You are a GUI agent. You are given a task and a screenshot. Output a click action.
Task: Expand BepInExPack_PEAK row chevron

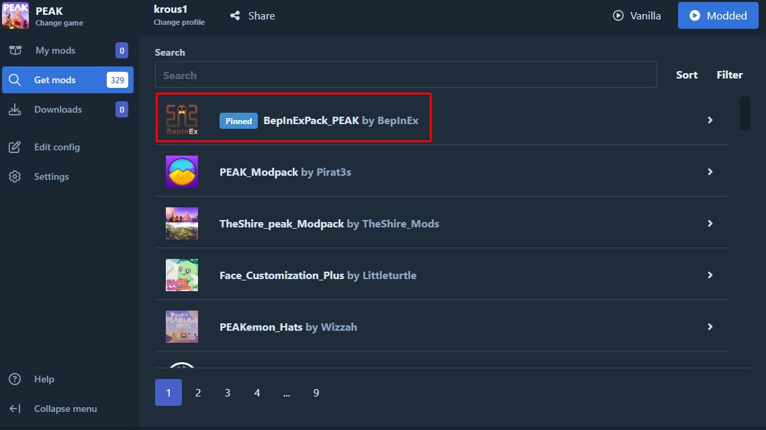tap(710, 120)
